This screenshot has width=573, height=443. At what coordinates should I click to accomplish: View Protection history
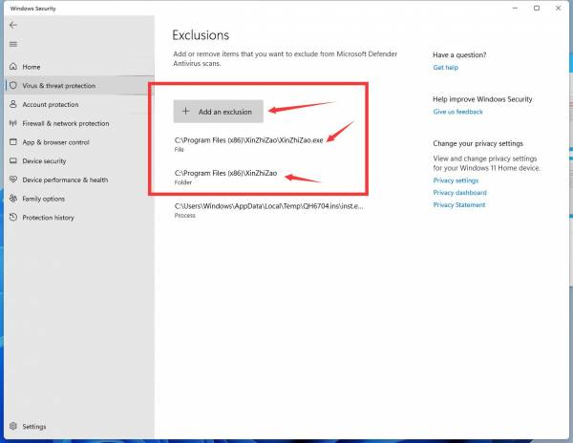(79, 218)
